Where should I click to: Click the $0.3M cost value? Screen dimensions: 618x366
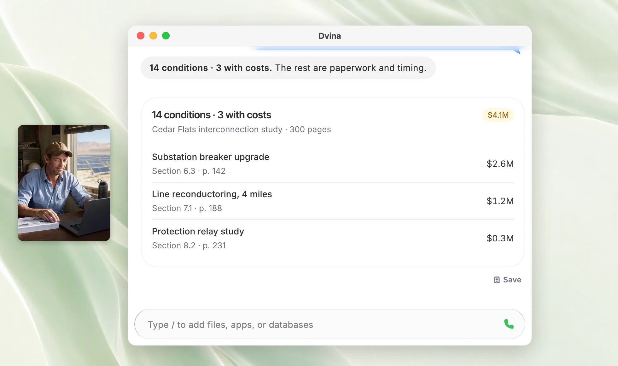click(500, 238)
